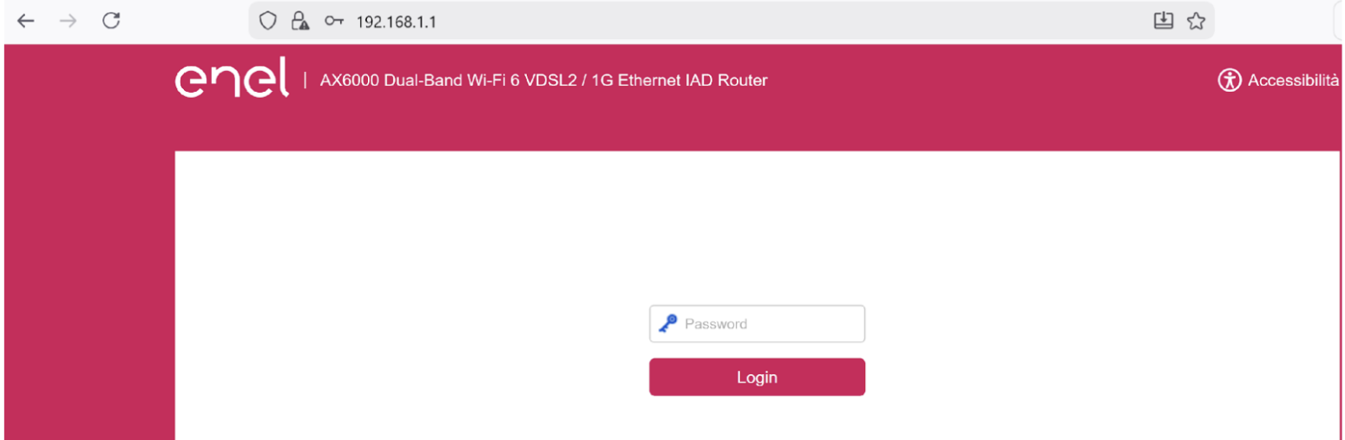Viewport: 1345px width, 440px height.
Task: Click the white panel above the Password field
Action: [x=757, y=225]
